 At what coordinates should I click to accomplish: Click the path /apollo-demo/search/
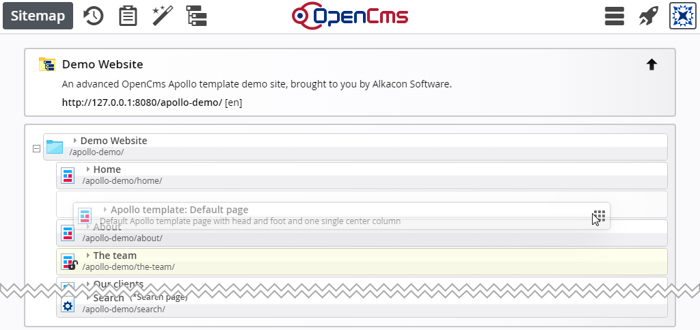[124, 309]
